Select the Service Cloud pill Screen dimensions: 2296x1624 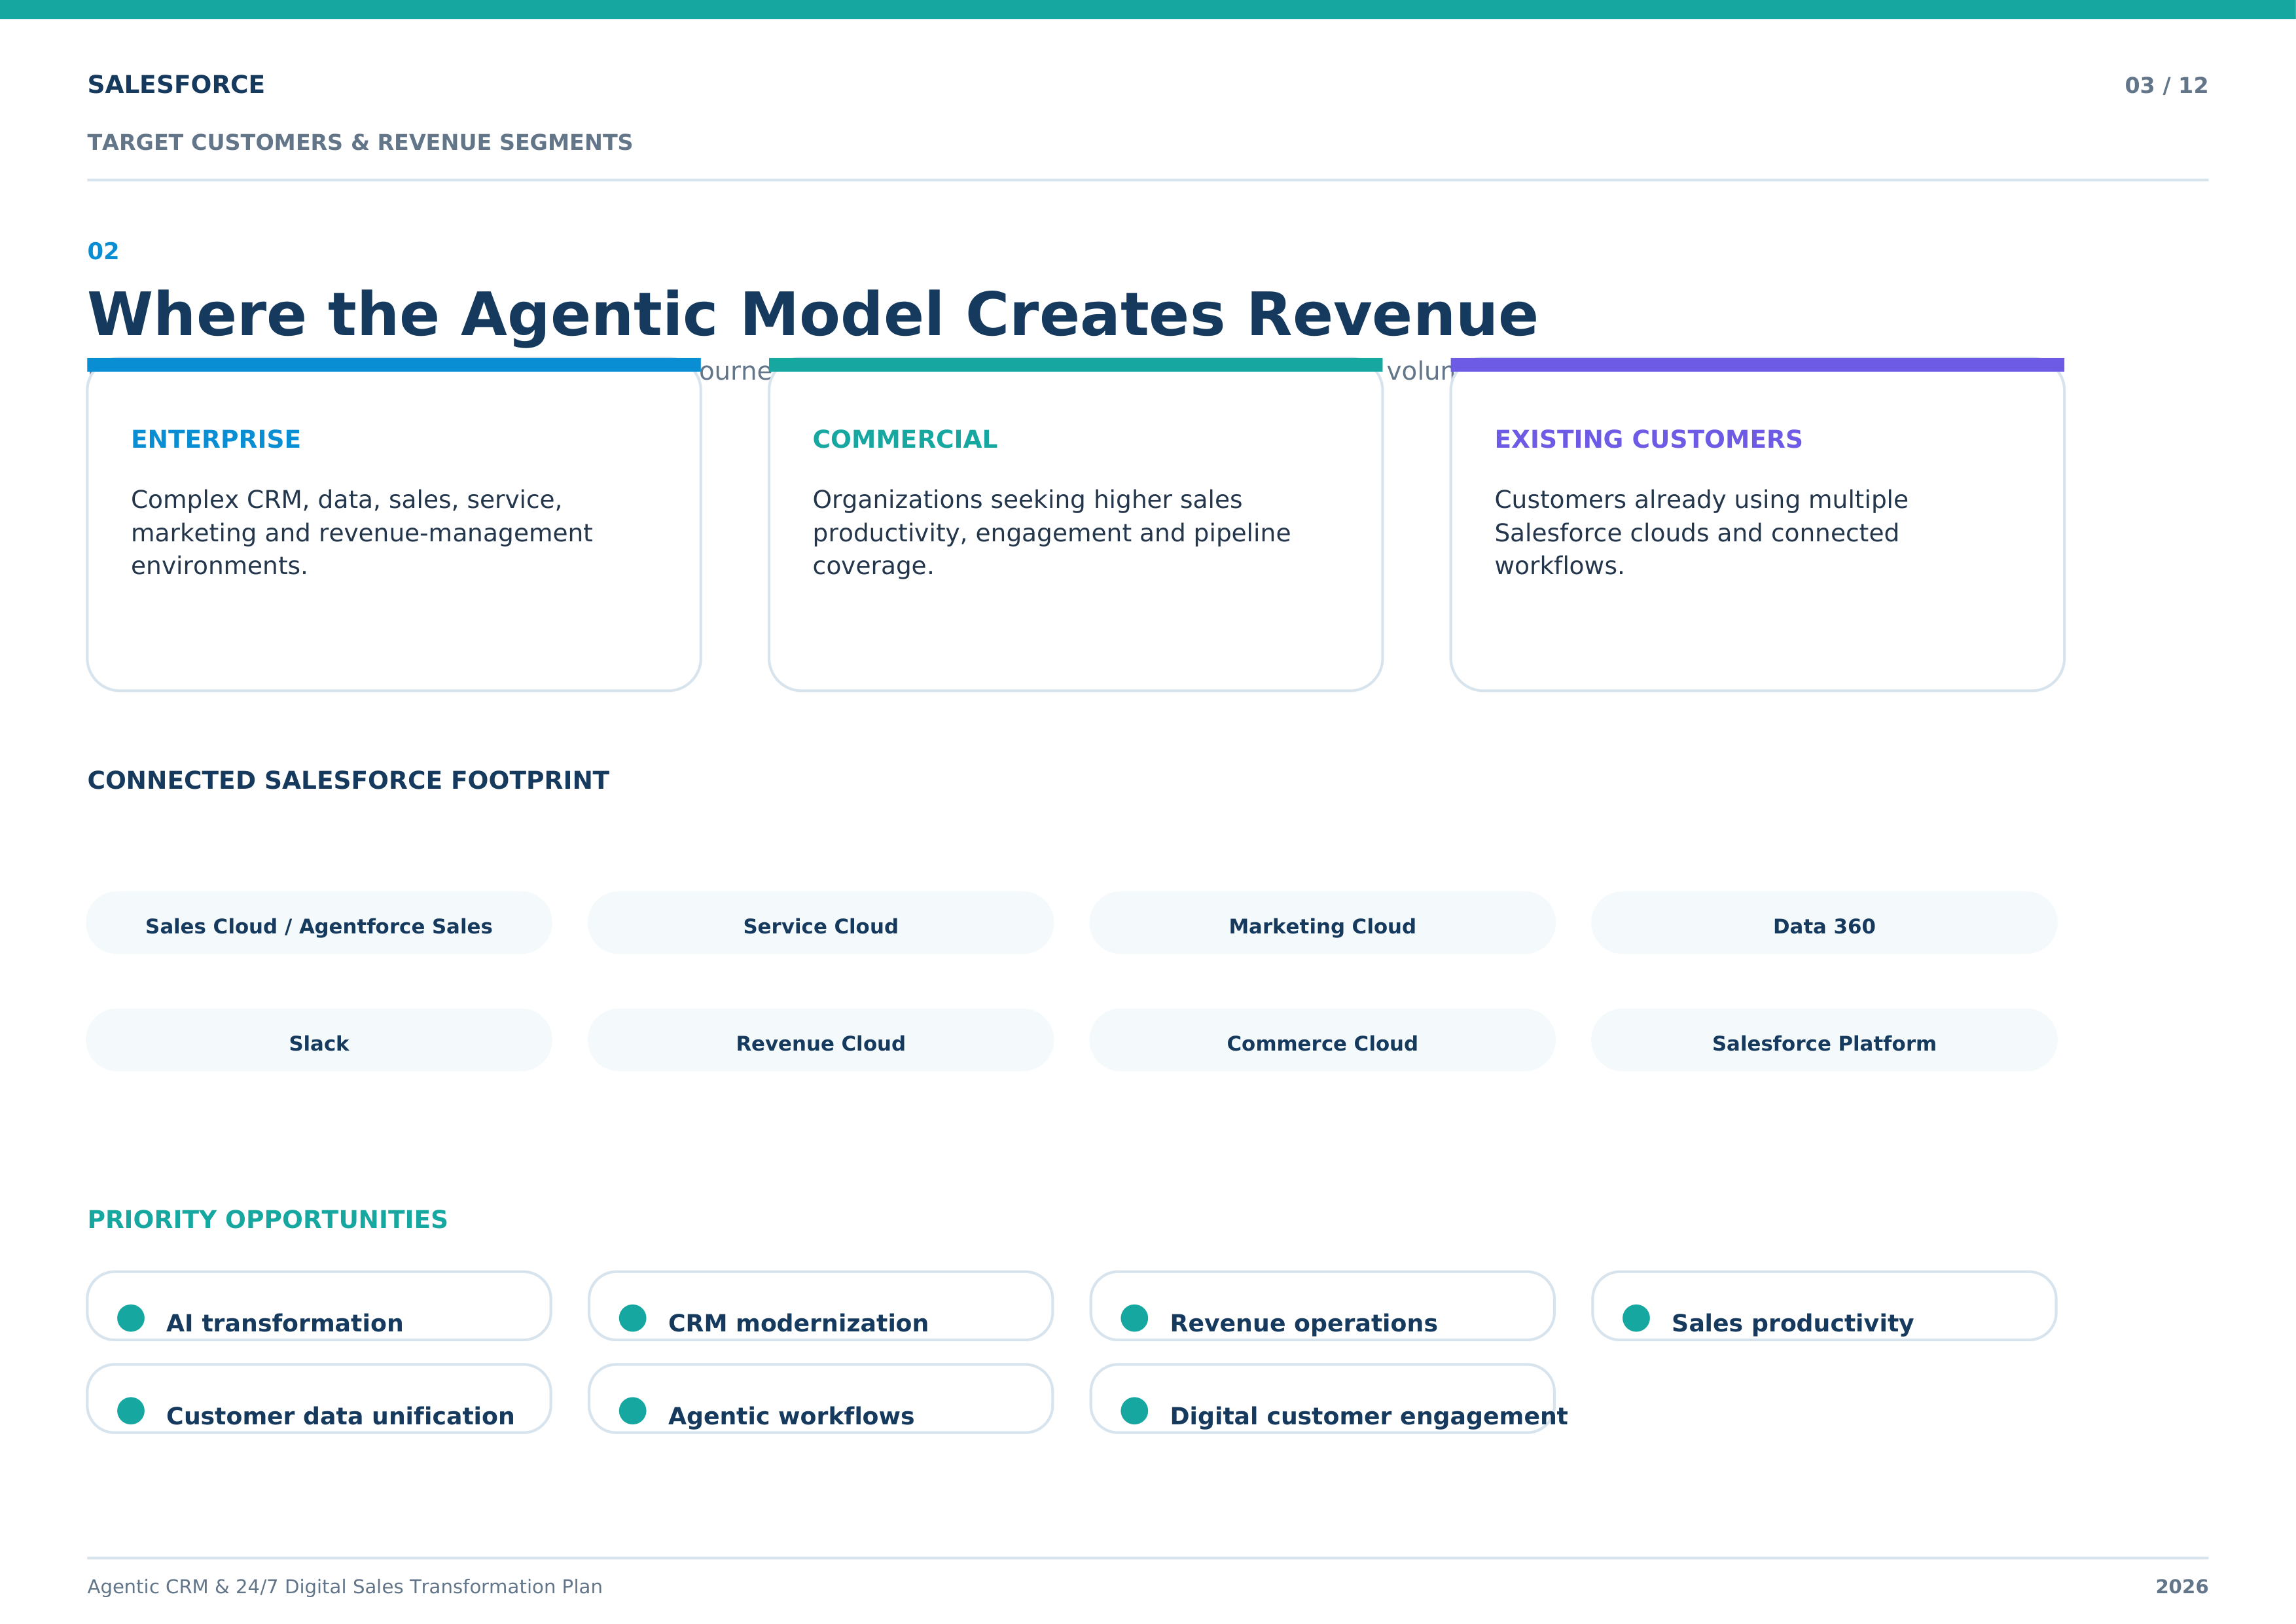pos(820,923)
